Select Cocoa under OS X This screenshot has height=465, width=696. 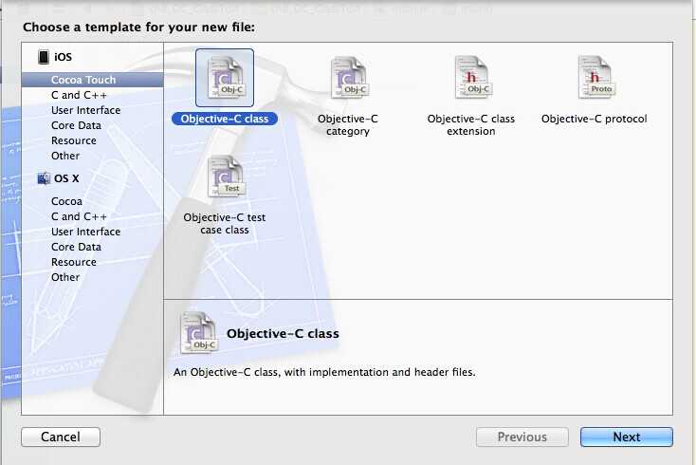tap(66, 201)
